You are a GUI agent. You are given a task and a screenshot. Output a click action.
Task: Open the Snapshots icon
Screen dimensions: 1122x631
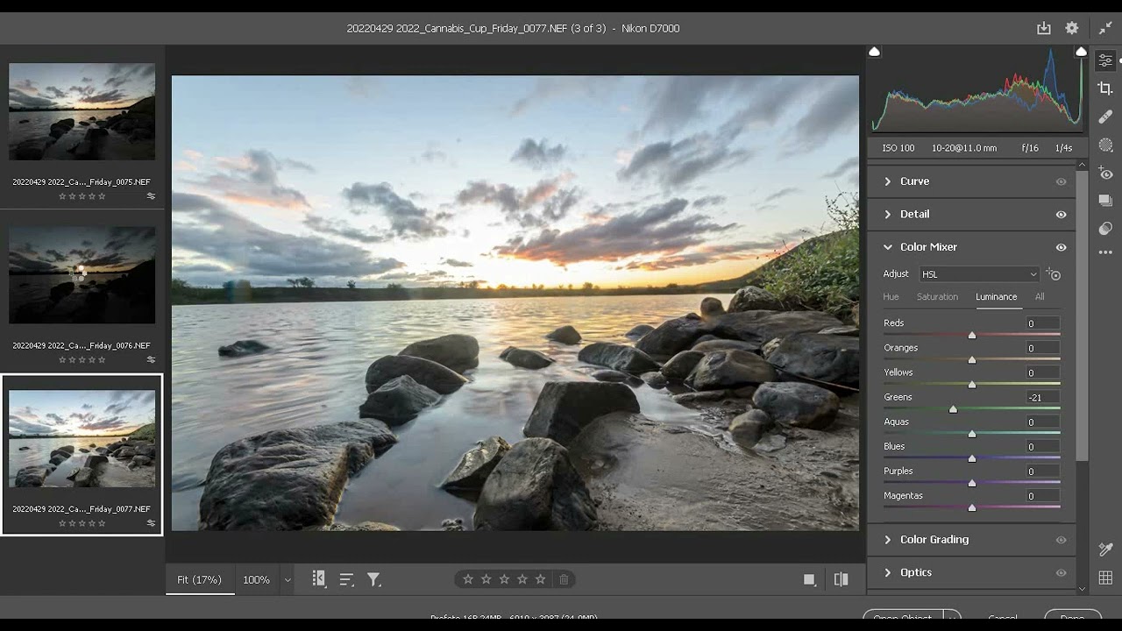coord(1105,200)
